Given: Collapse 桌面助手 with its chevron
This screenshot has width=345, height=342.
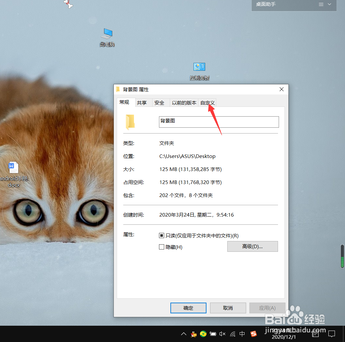Looking at the screenshot, I should pyautogui.click(x=329, y=5).
